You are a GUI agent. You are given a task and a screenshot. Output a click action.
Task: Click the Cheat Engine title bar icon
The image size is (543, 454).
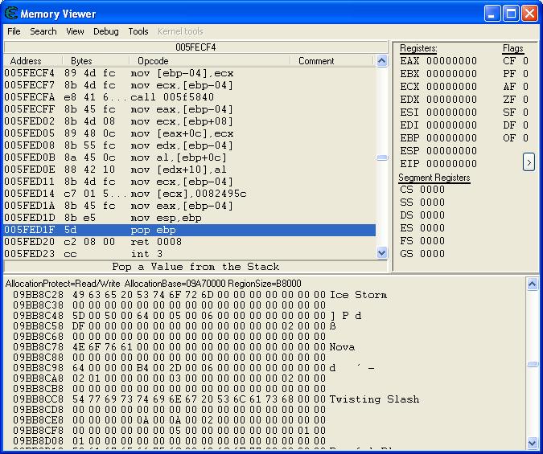click(x=11, y=14)
